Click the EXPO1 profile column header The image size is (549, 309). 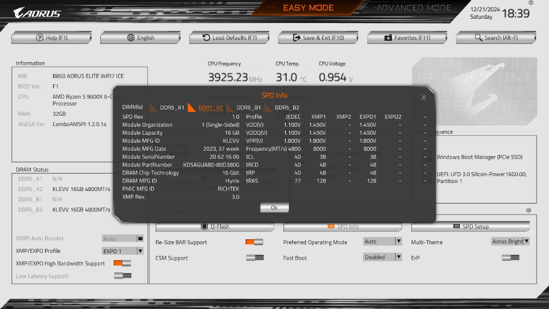pyautogui.click(x=368, y=116)
